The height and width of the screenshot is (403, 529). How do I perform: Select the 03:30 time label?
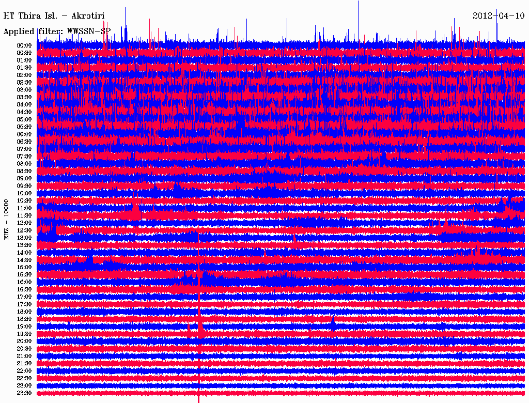click(24, 97)
